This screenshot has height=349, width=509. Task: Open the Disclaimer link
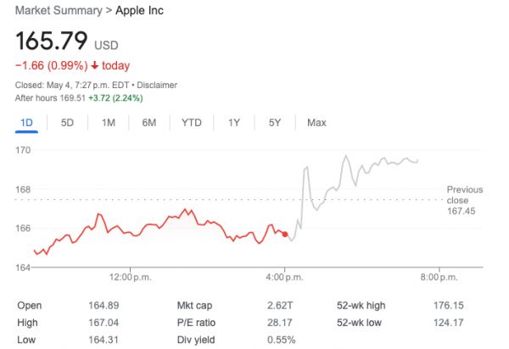point(155,85)
